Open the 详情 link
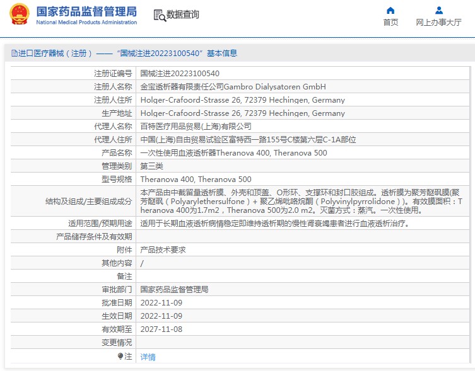 pos(148,357)
